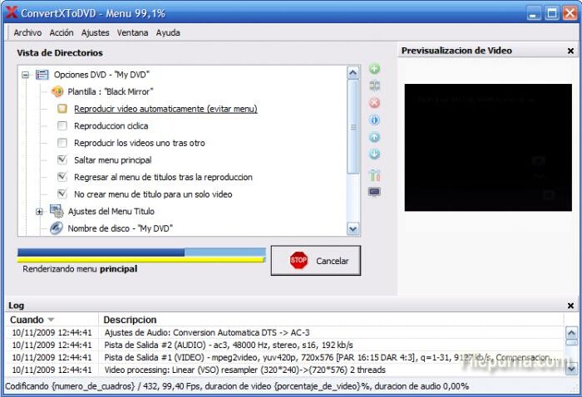The width and height of the screenshot is (582, 397).
Task: Click the Cuando column sort arrow
Action: click(x=51, y=320)
